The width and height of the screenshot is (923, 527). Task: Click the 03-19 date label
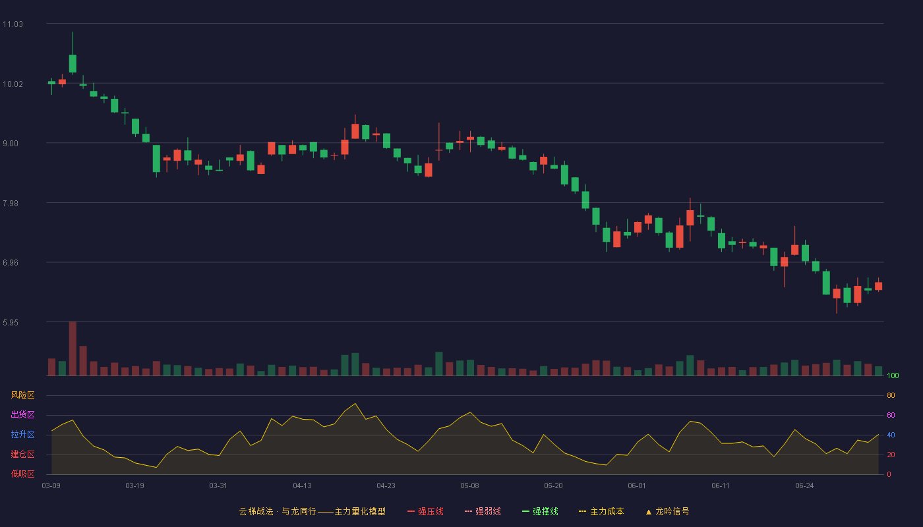click(134, 485)
